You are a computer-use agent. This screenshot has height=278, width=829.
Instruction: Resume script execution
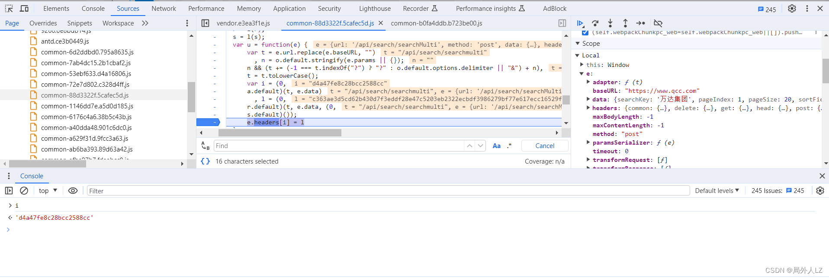(x=580, y=23)
